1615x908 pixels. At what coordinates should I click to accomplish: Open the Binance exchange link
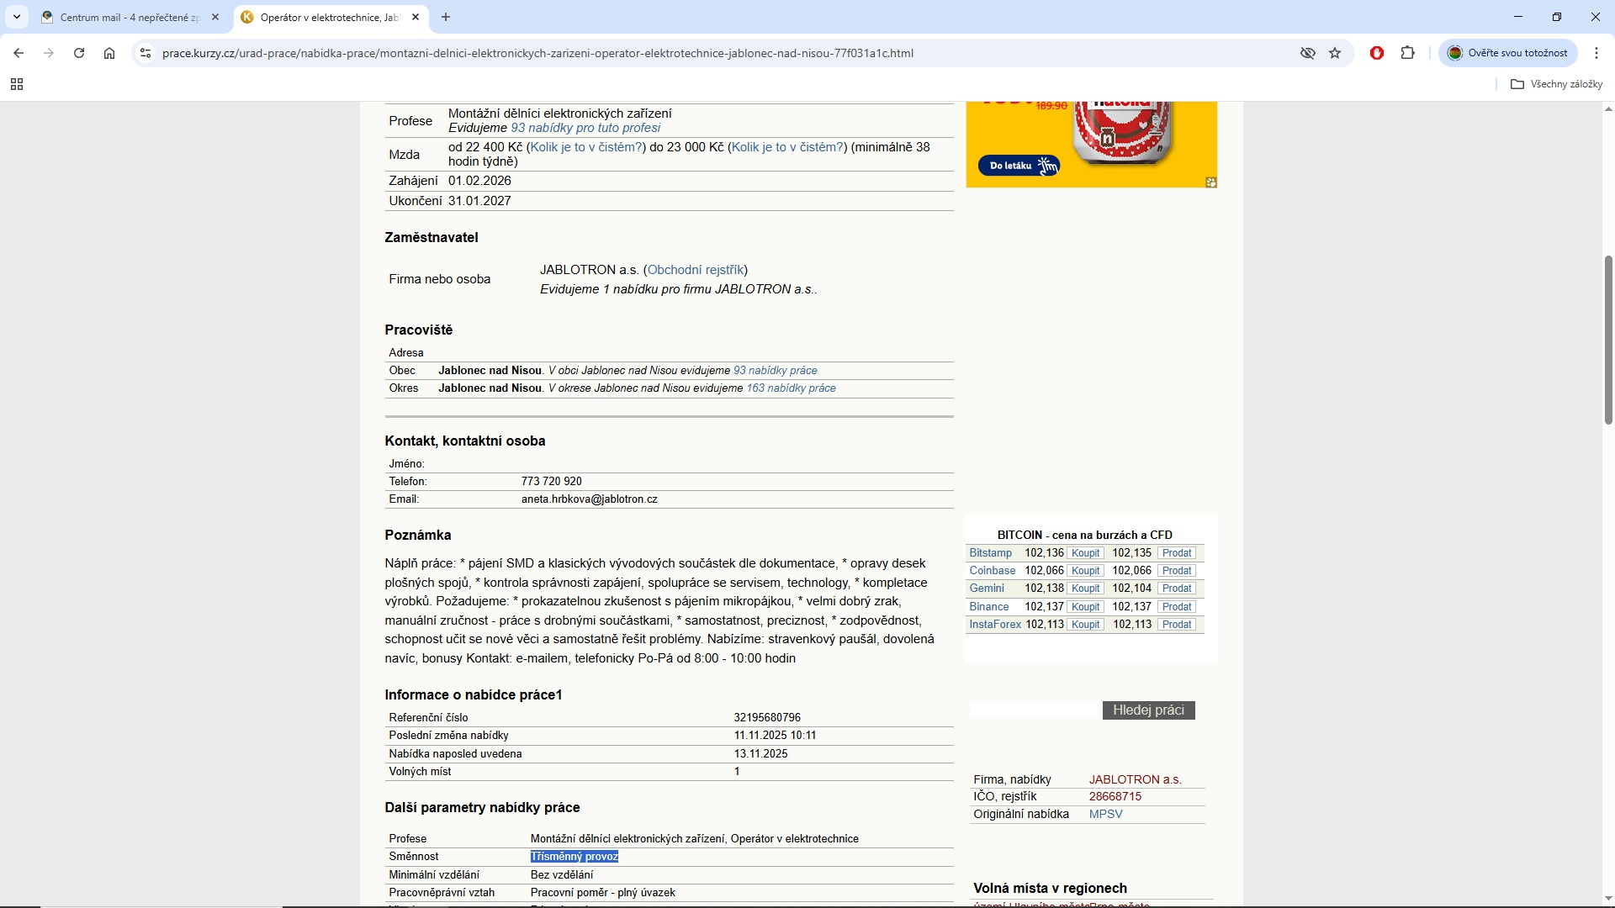tap(989, 607)
